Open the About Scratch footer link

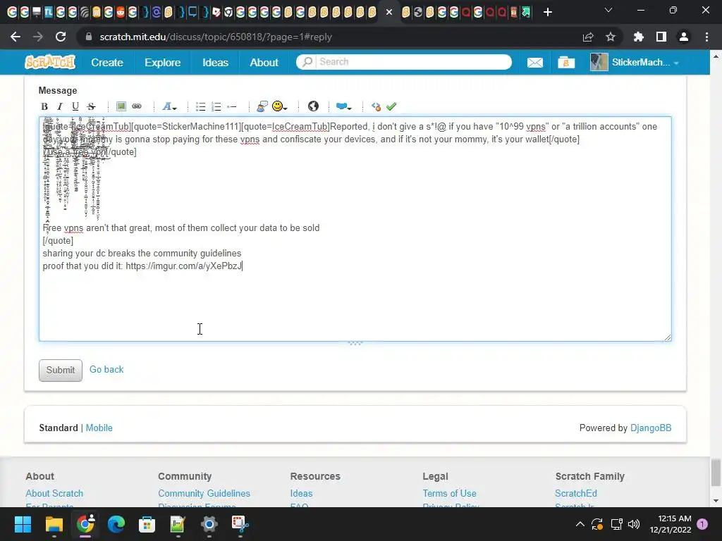click(x=54, y=493)
